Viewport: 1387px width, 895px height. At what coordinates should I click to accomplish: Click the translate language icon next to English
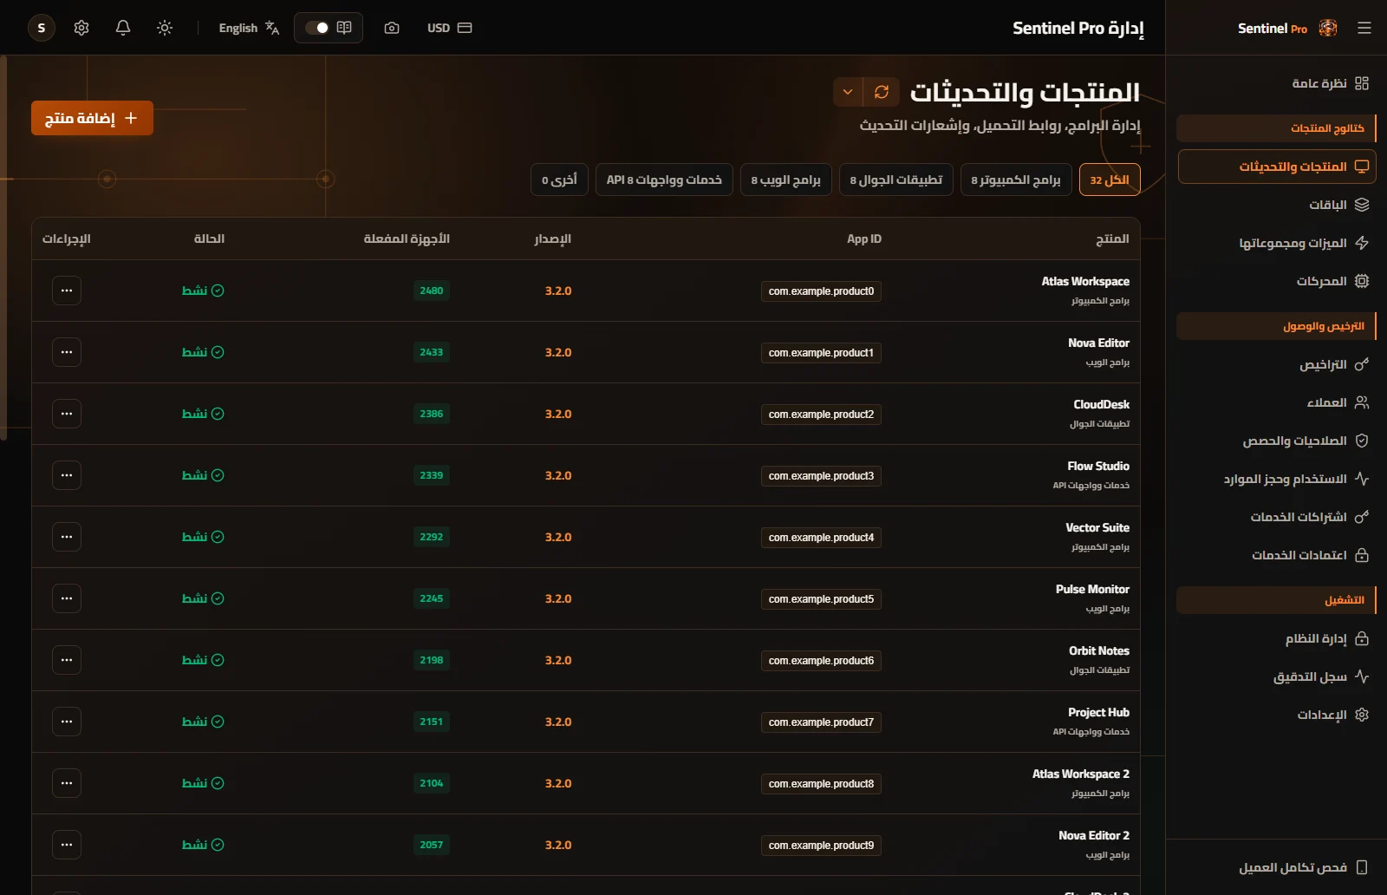272,28
